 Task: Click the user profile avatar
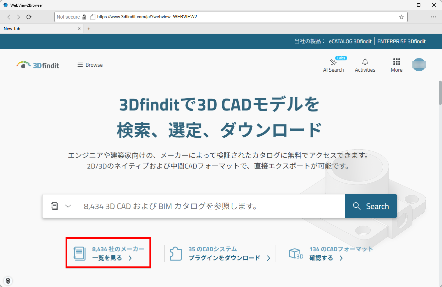[419, 65]
